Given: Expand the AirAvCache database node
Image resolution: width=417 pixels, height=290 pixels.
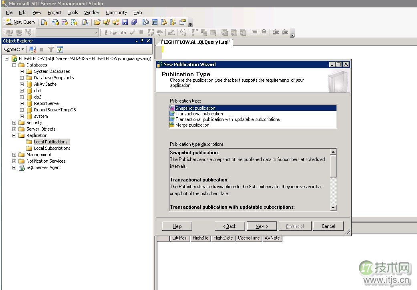Looking at the screenshot, I should tap(22, 84).
